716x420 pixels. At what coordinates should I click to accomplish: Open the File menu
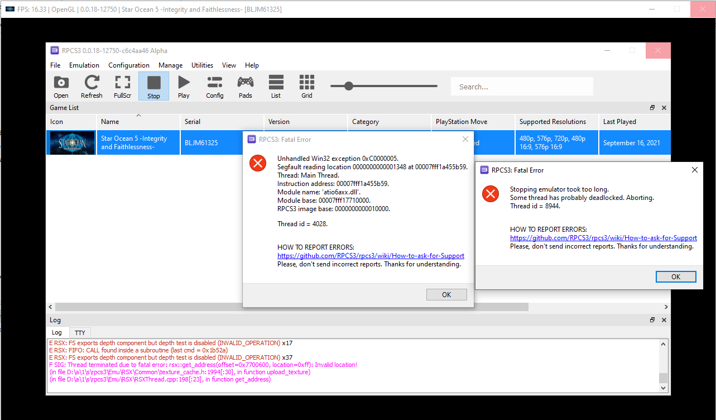(x=55, y=65)
